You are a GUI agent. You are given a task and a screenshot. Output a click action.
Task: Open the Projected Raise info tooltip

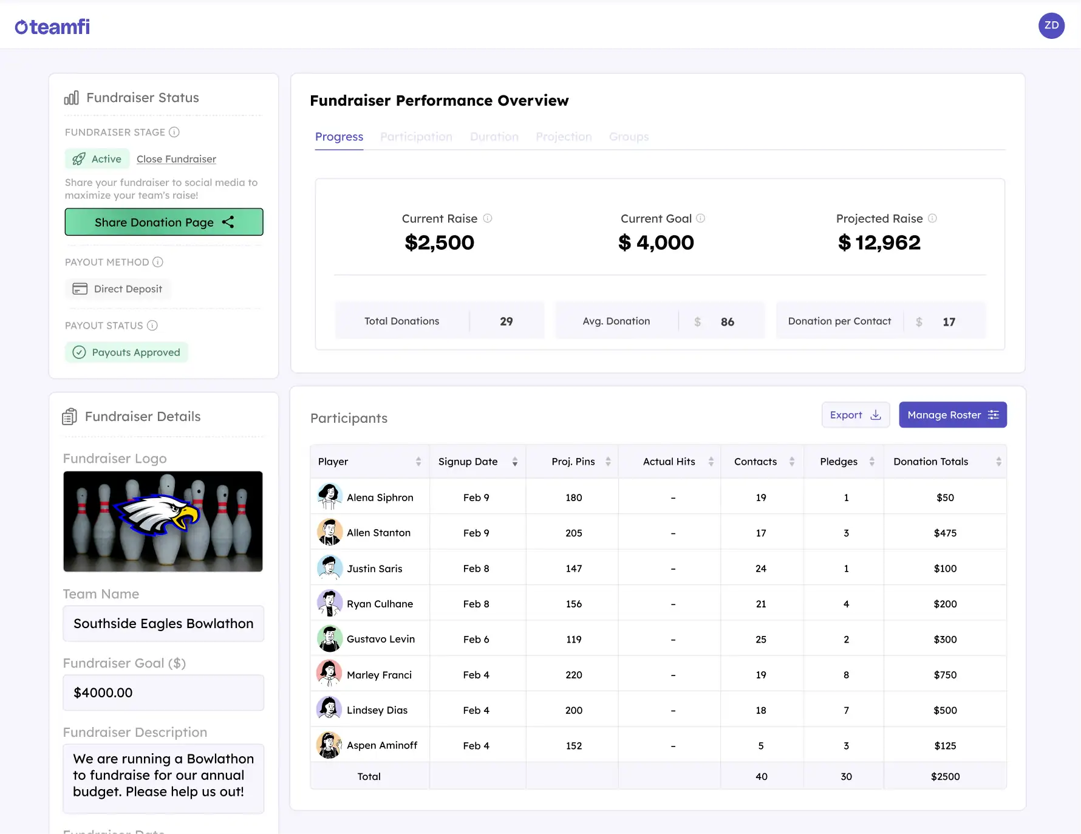[x=933, y=218]
